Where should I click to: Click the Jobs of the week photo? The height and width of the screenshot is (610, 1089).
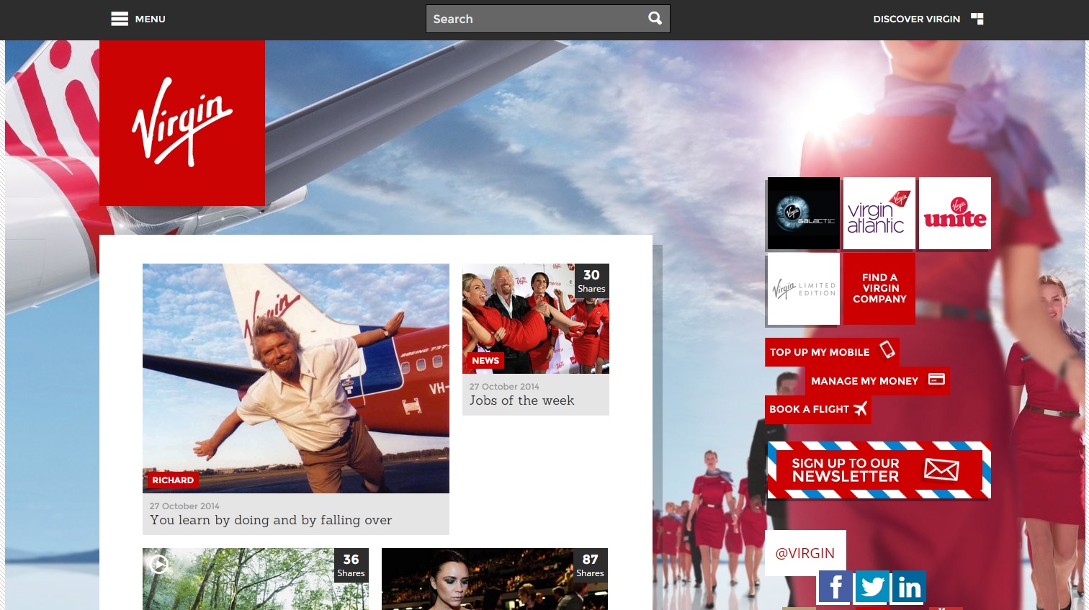[536, 318]
